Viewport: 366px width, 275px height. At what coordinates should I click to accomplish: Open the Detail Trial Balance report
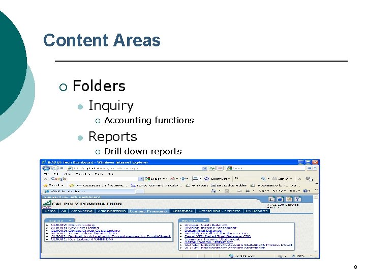point(203,231)
